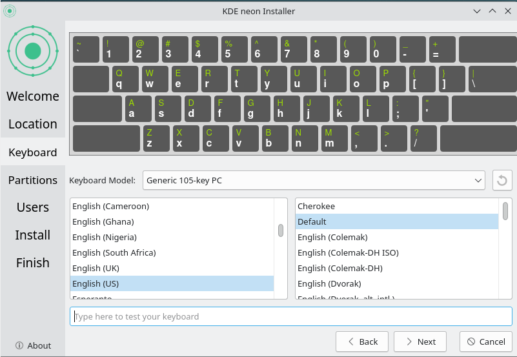Click the Back button

[362, 342]
